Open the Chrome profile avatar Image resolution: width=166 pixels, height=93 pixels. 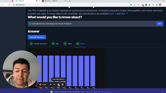point(160,5)
